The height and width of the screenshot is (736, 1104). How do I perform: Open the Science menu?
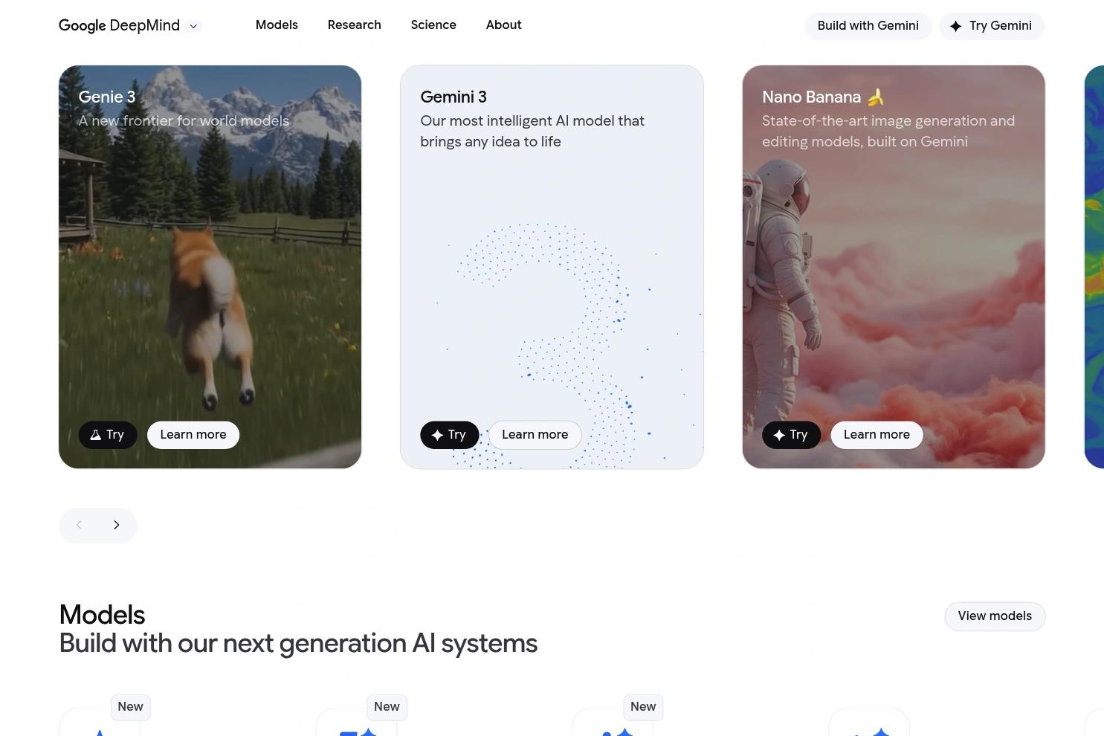coord(433,25)
